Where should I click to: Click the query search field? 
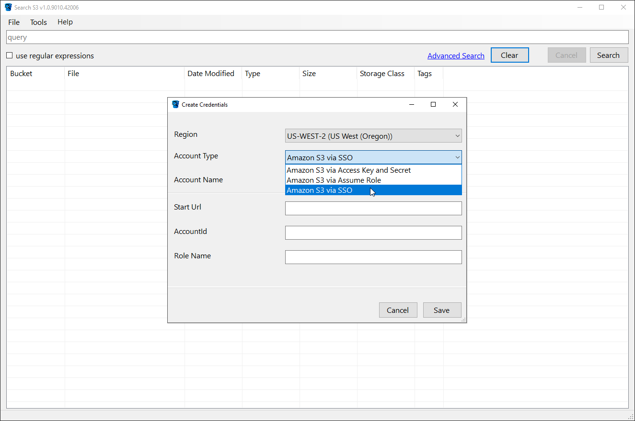coord(317,37)
